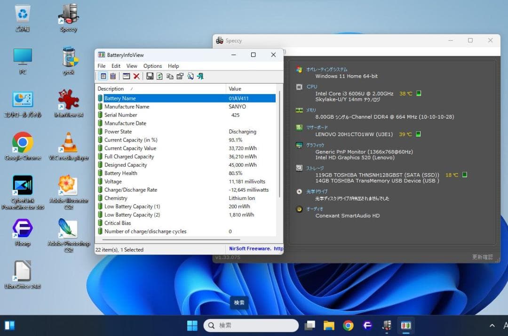
Task: Show hidden system tray icons chevron
Action: [x=492, y=326]
